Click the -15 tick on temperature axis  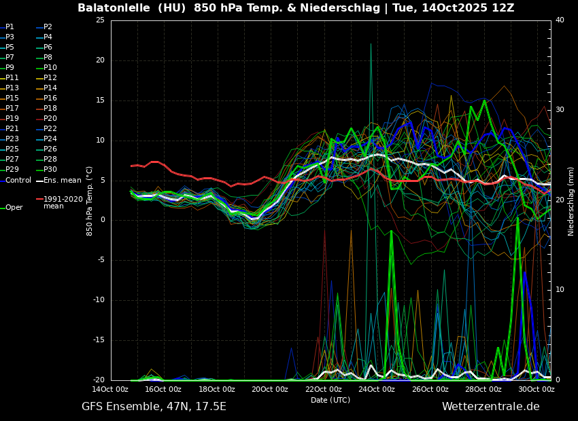[x=99, y=340]
